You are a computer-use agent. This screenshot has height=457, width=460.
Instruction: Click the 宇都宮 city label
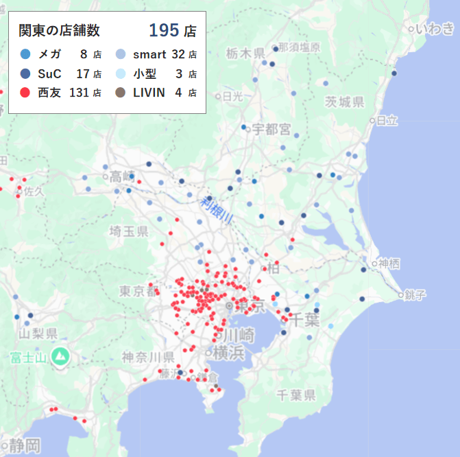pos(270,129)
